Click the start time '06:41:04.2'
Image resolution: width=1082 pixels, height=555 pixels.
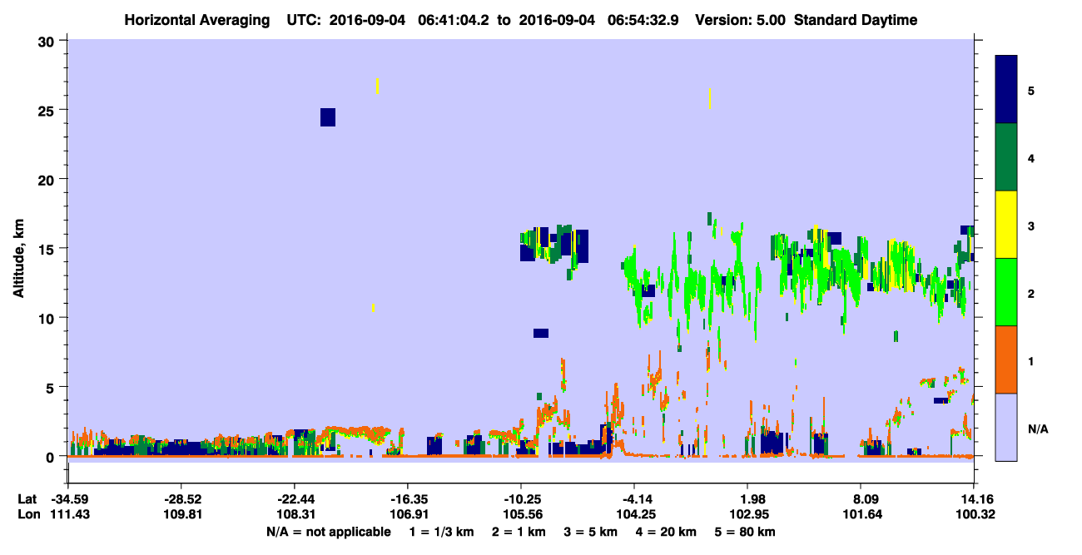[452, 20]
